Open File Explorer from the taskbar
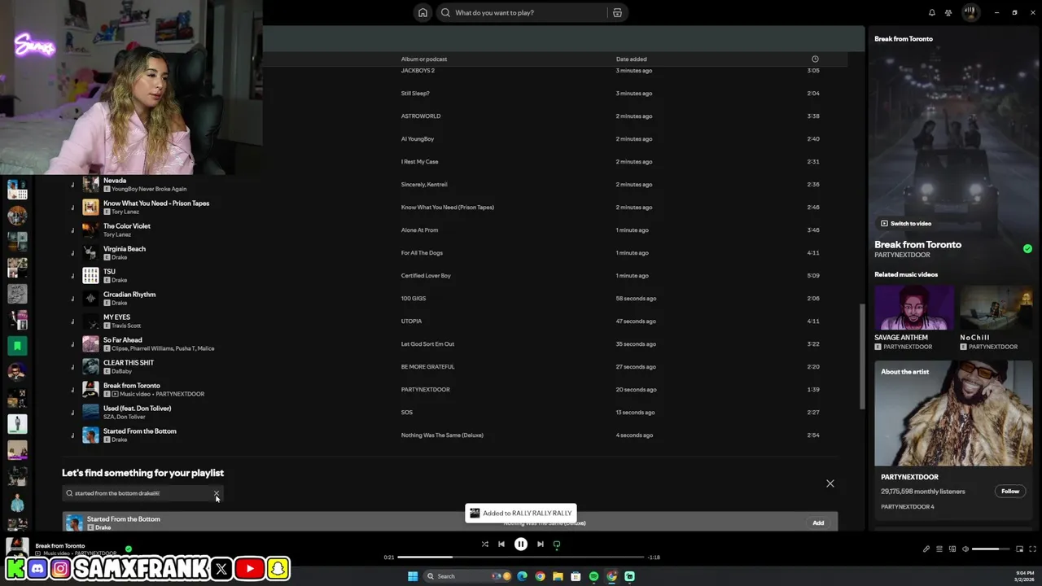This screenshot has height=586, width=1042. pyautogui.click(x=558, y=576)
